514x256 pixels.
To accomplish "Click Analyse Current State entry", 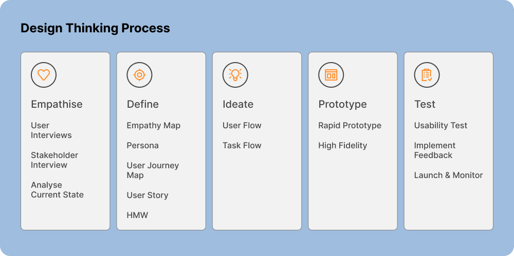I will (x=57, y=190).
